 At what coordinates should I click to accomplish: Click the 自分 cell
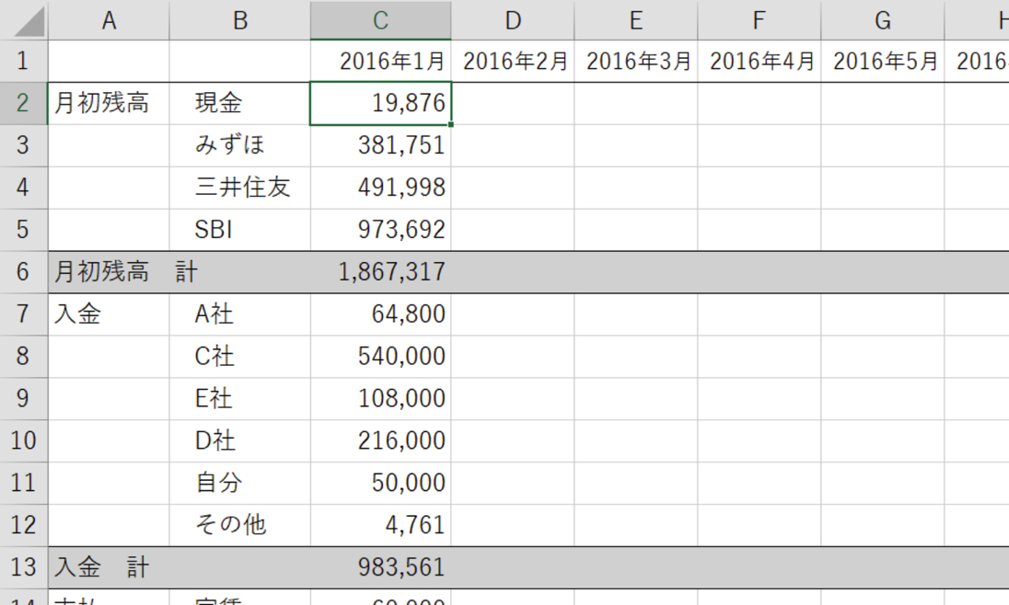pos(240,483)
